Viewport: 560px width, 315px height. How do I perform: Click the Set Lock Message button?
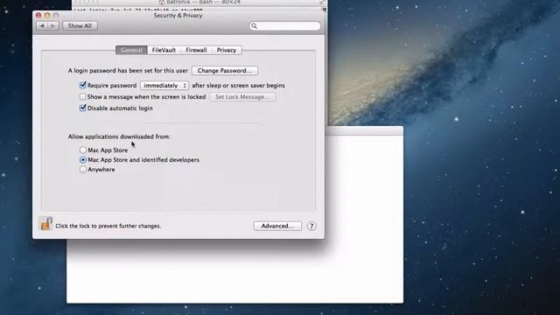(x=242, y=97)
